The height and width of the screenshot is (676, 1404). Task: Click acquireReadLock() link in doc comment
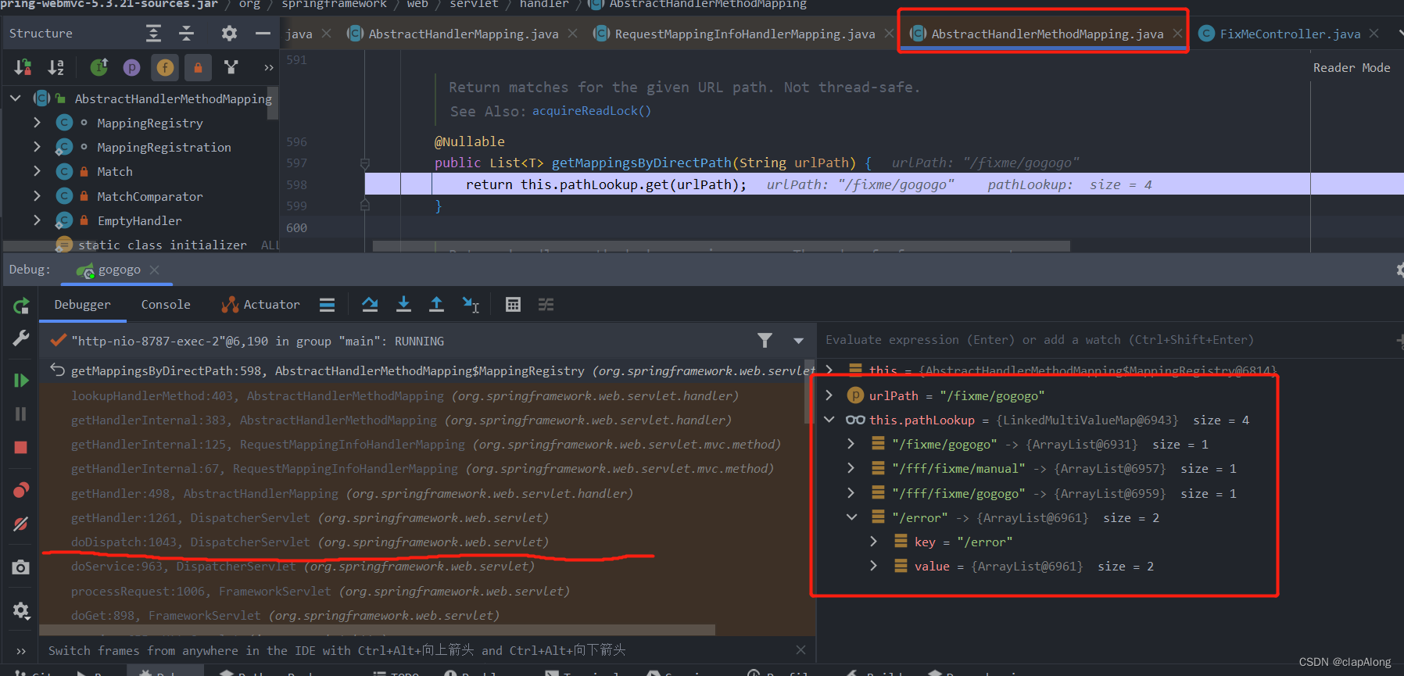(592, 111)
